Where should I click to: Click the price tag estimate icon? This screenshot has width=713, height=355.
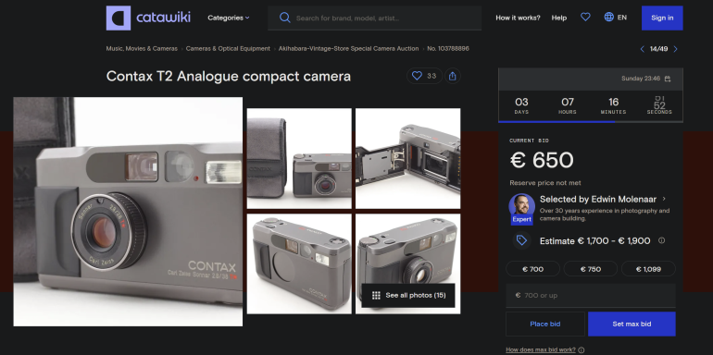coord(521,240)
